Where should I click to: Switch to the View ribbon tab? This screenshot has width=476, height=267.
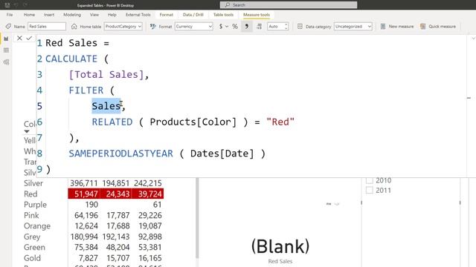[94, 15]
